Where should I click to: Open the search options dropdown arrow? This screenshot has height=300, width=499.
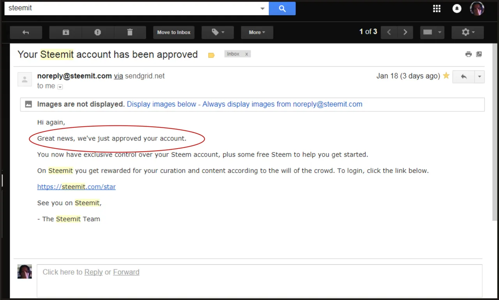coord(263,9)
